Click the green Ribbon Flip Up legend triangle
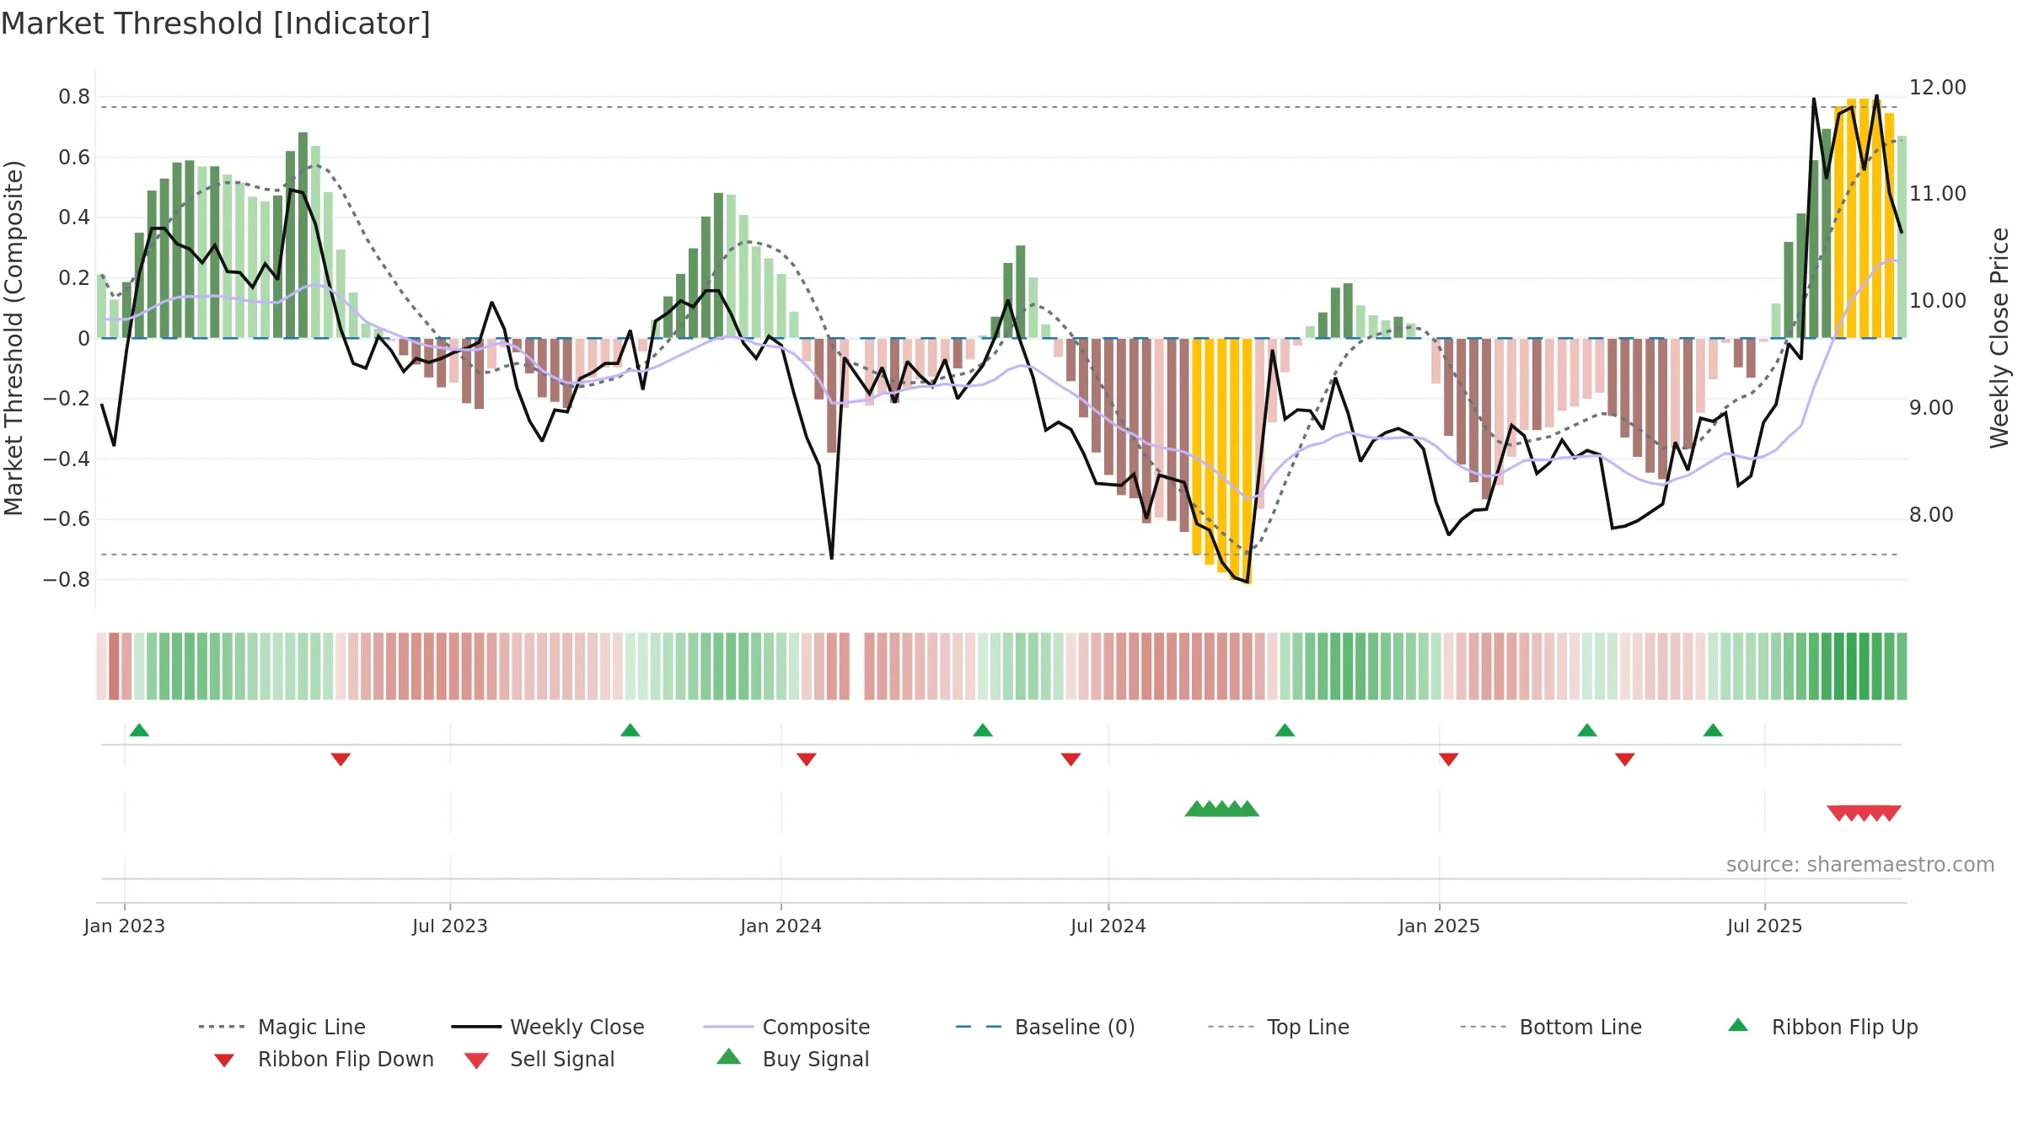Screen dimensions: 2023x1138 point(1738,1025)
